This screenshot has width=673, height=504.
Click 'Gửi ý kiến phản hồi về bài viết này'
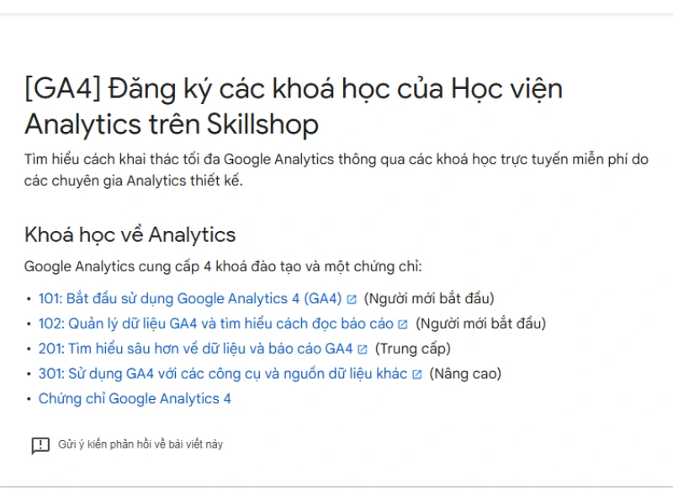pos(140,444)
